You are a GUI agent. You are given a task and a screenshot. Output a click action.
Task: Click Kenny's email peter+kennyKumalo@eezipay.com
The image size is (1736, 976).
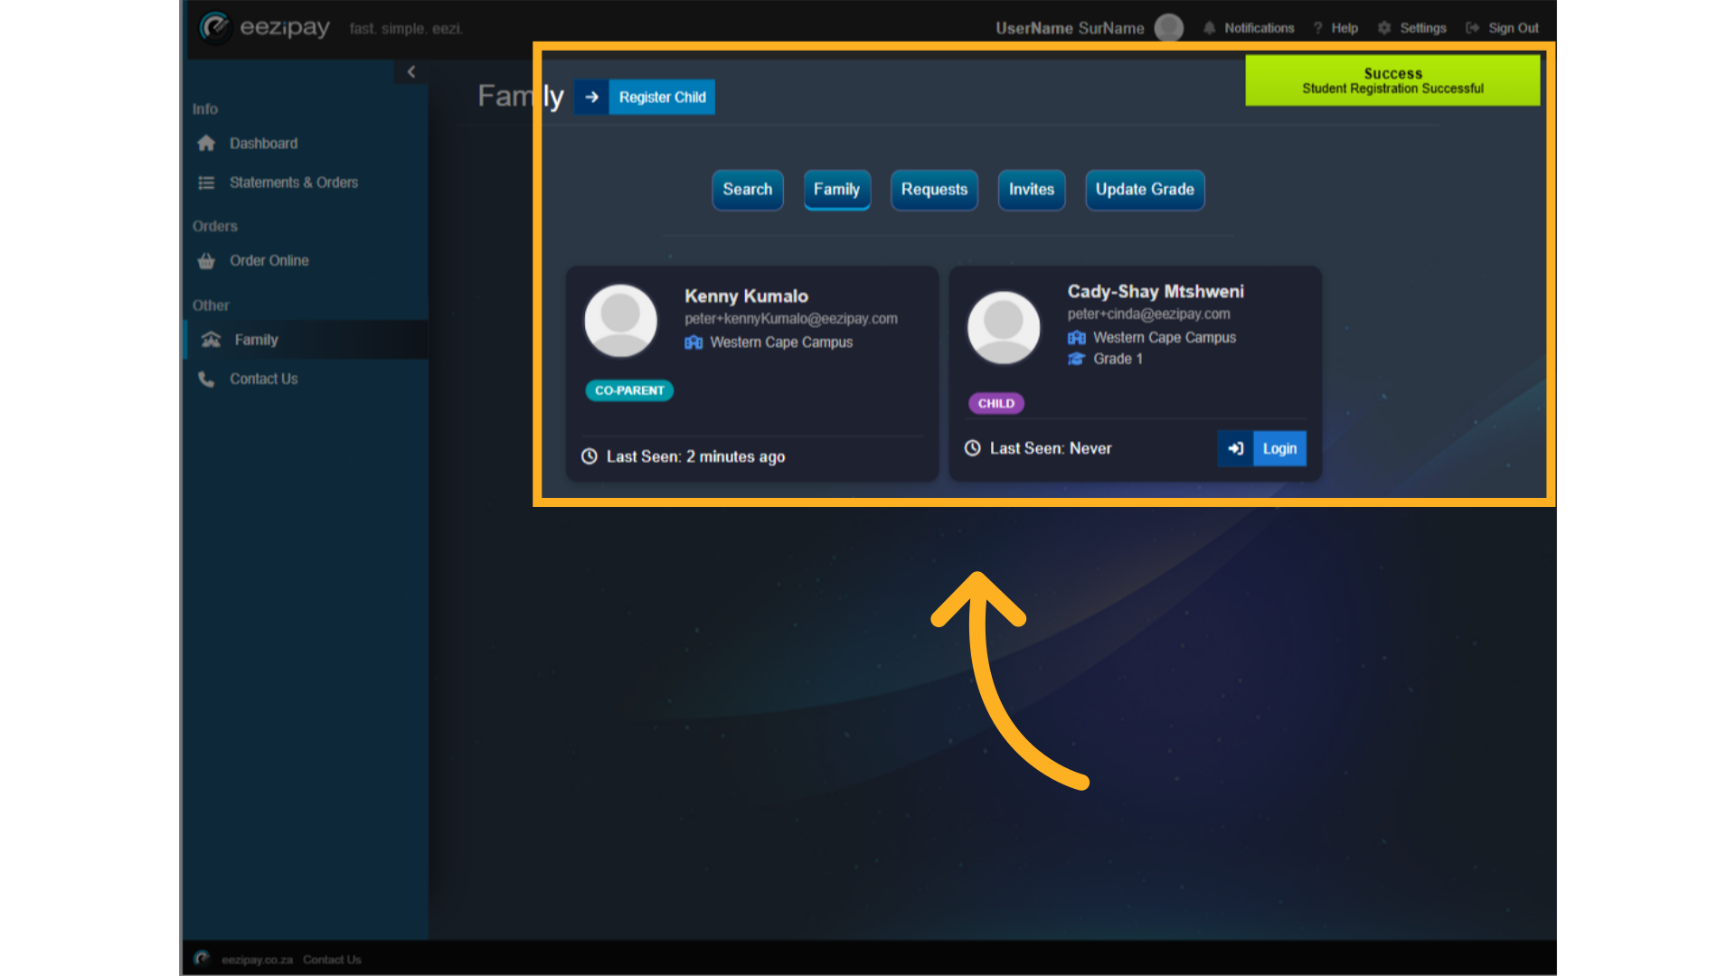click(791, 319)
